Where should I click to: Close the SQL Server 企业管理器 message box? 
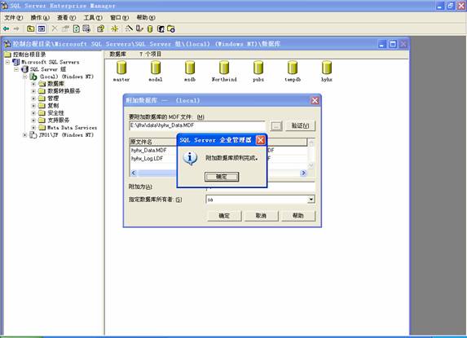261,140
